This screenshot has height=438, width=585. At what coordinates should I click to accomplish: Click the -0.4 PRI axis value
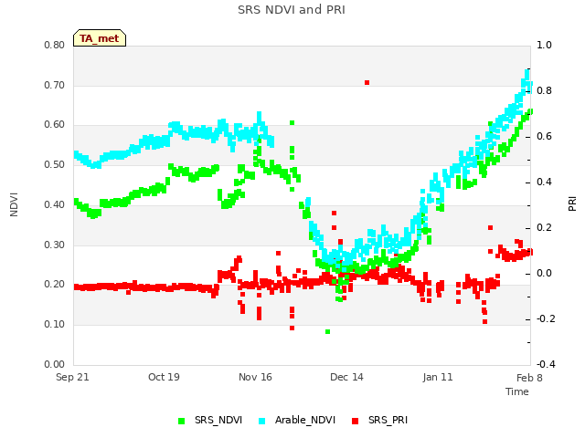coord(546,365)
